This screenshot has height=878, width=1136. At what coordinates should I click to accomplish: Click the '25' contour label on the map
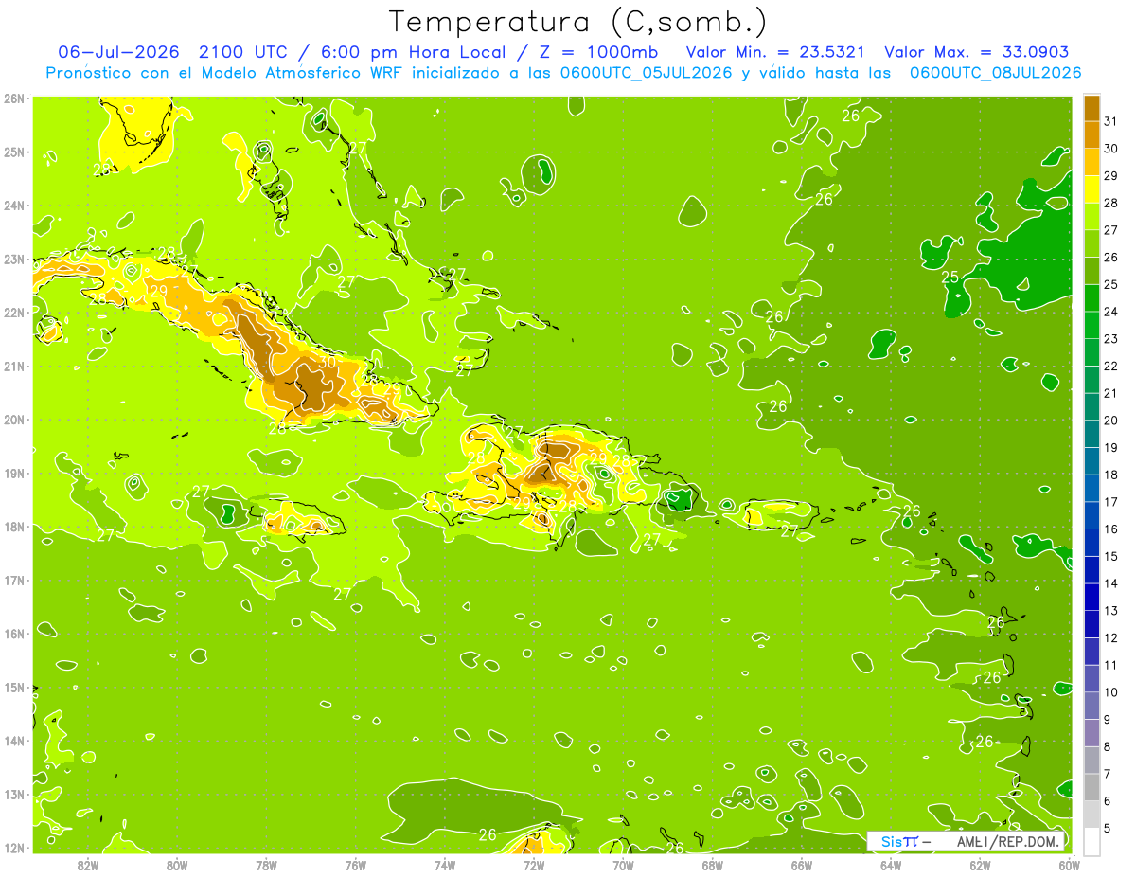[x=950, y=277]
